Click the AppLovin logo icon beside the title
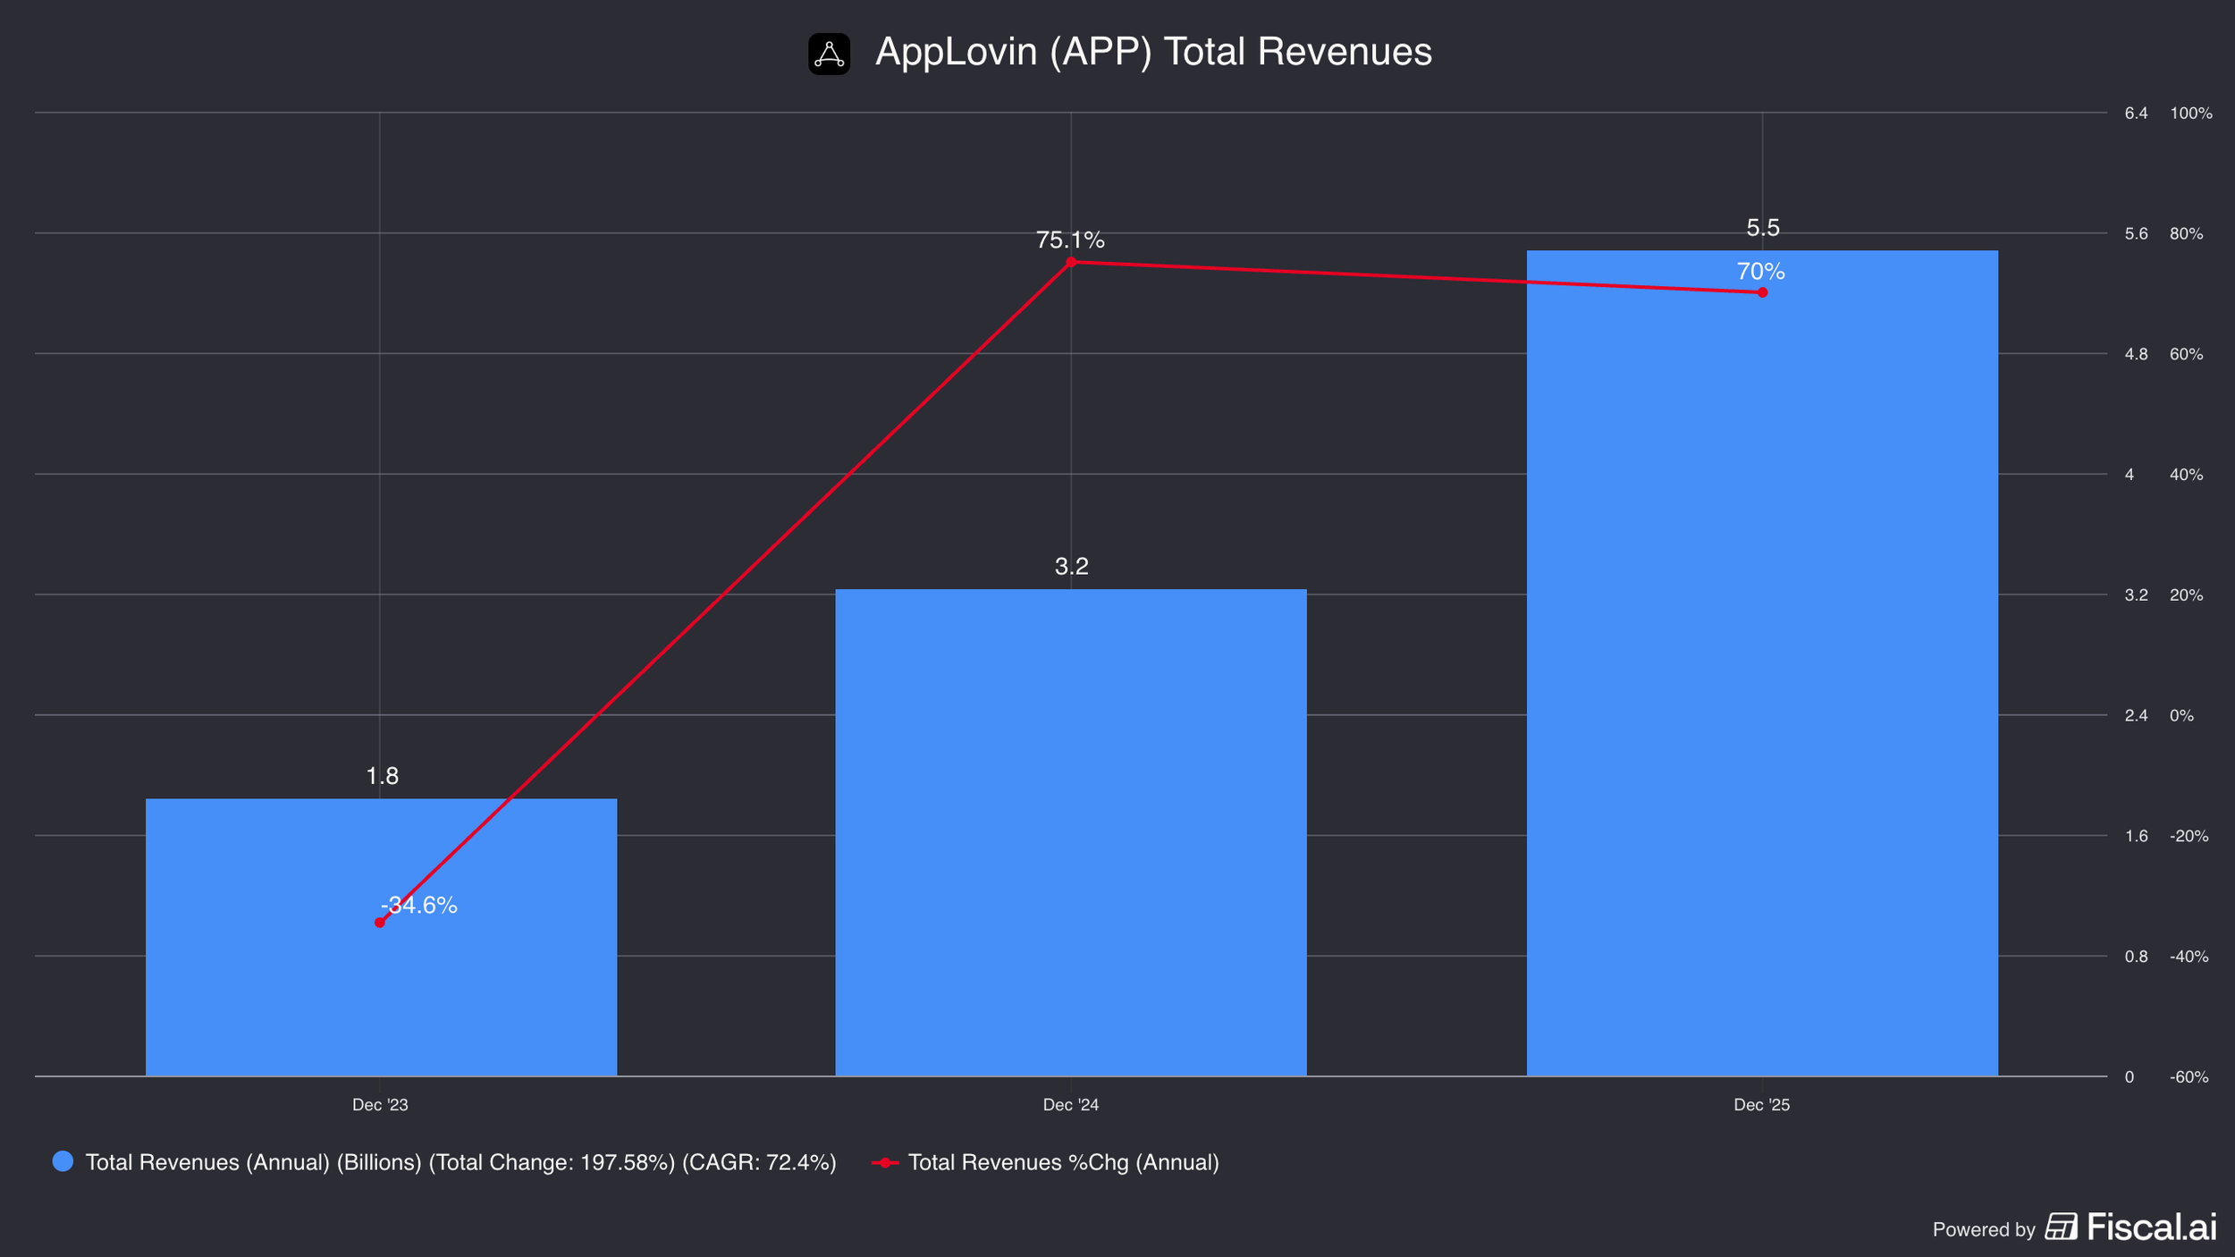 829,54
